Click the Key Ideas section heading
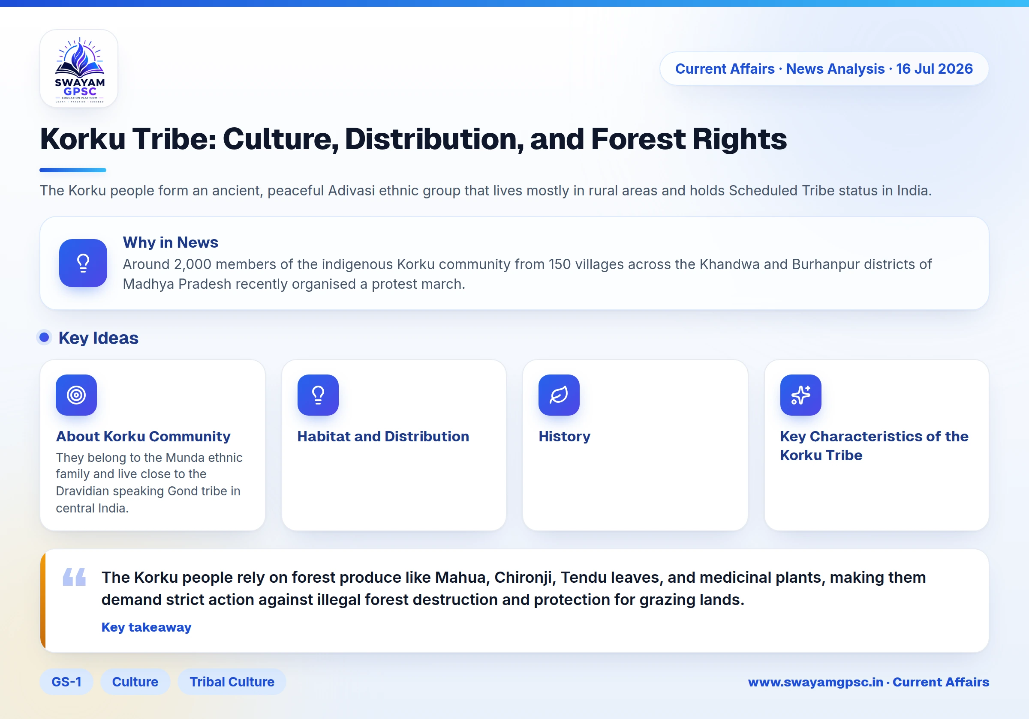 pos(98,338)
